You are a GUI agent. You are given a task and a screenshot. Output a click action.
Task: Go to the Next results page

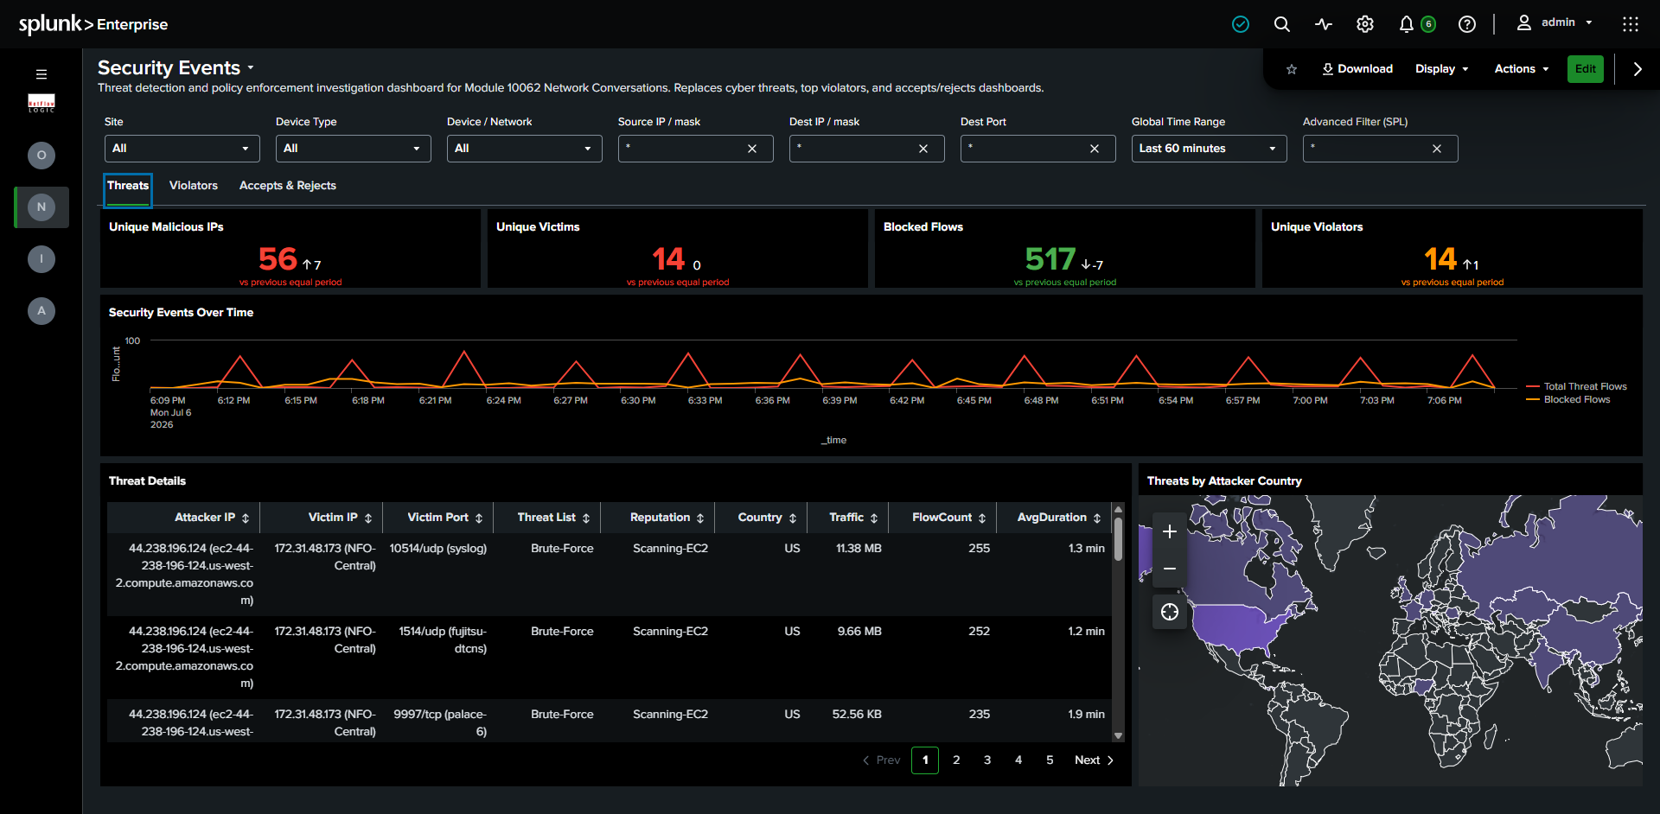[1095, 760]
